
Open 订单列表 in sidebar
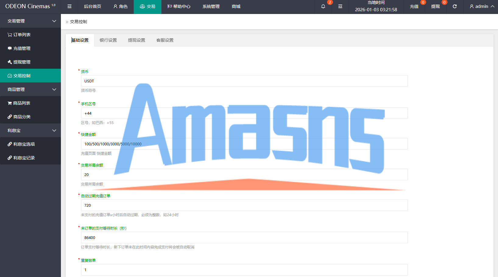(30, 35)
